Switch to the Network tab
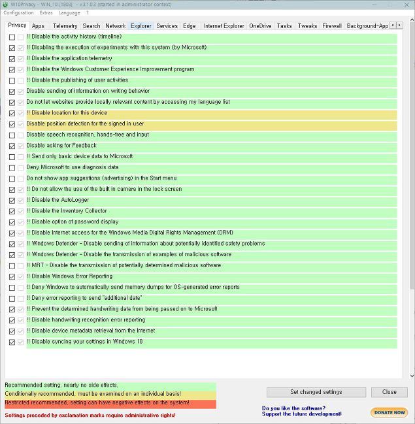 coord(116,26)
